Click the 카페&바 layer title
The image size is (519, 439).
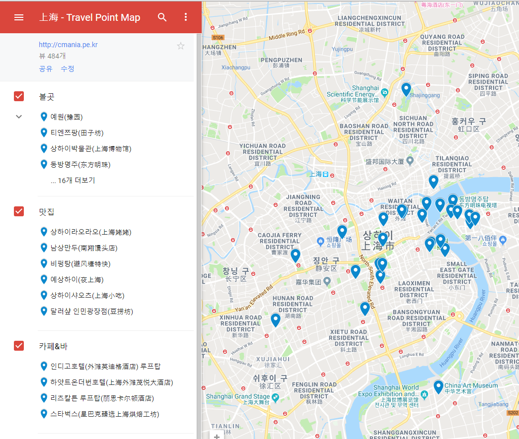click(53, 346)
